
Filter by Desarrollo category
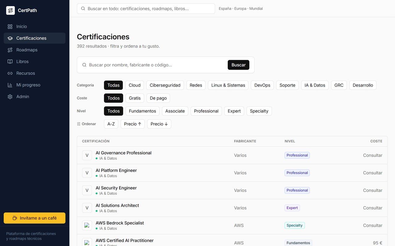363,85
